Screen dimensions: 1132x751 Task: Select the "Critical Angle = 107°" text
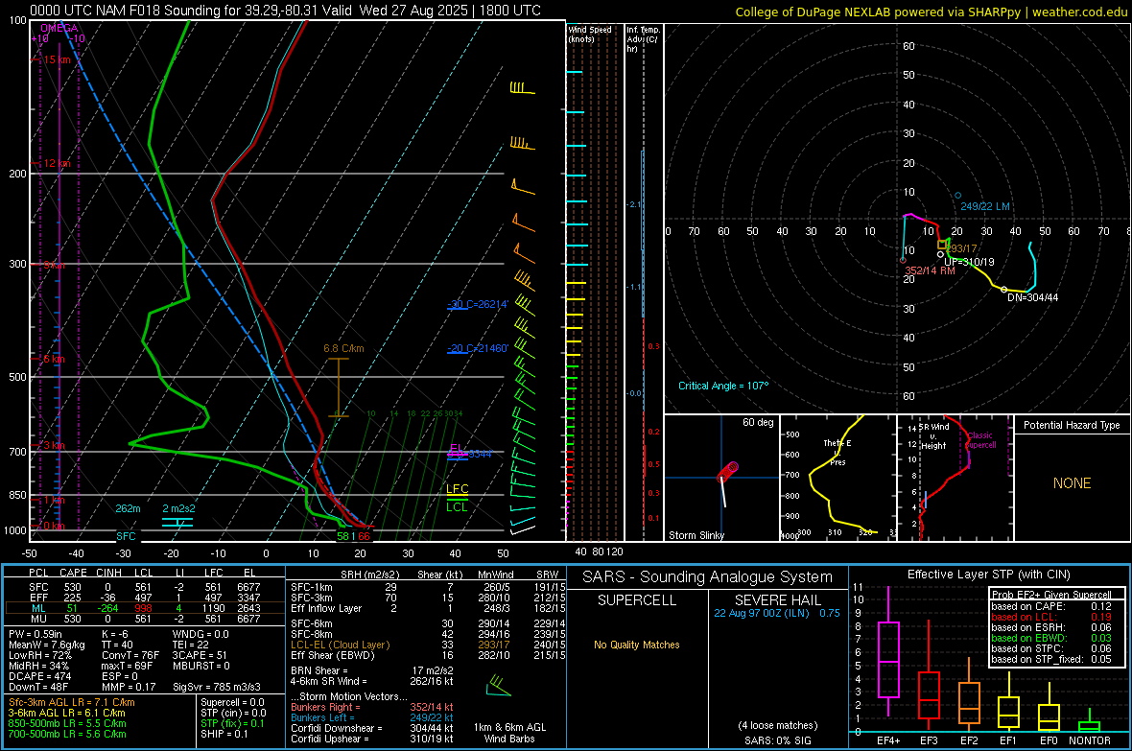click(723, 386)
